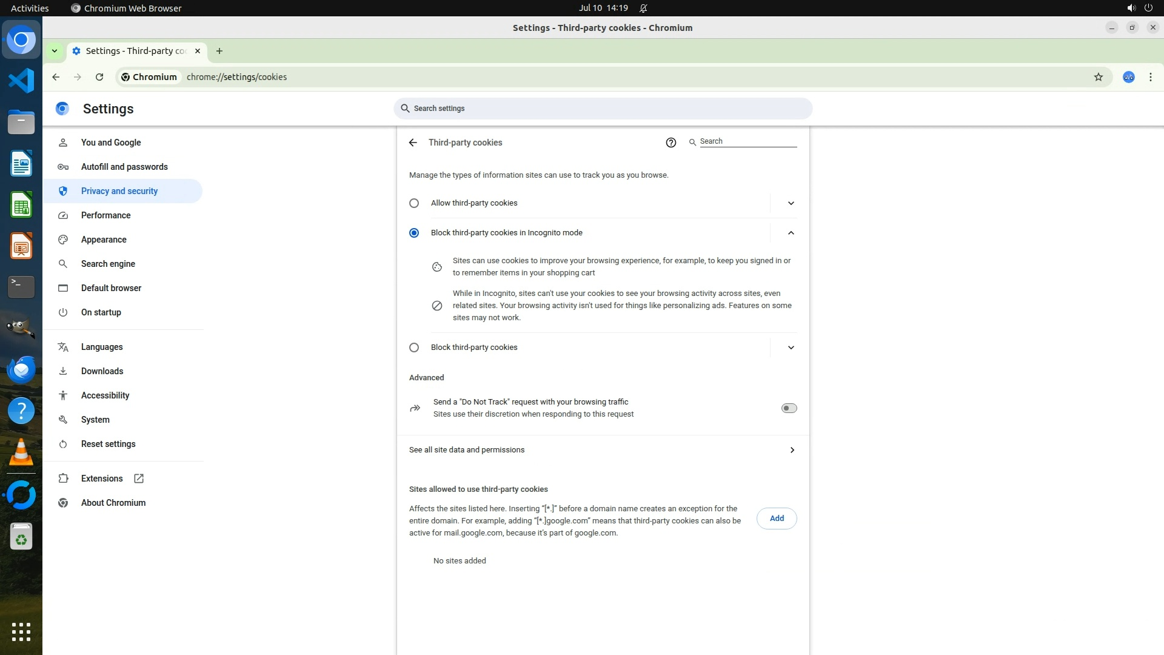This screenshot has height=655, width=1164.
Task: Select Allow third-party cookies radio button
Action: tap(414, 203)
